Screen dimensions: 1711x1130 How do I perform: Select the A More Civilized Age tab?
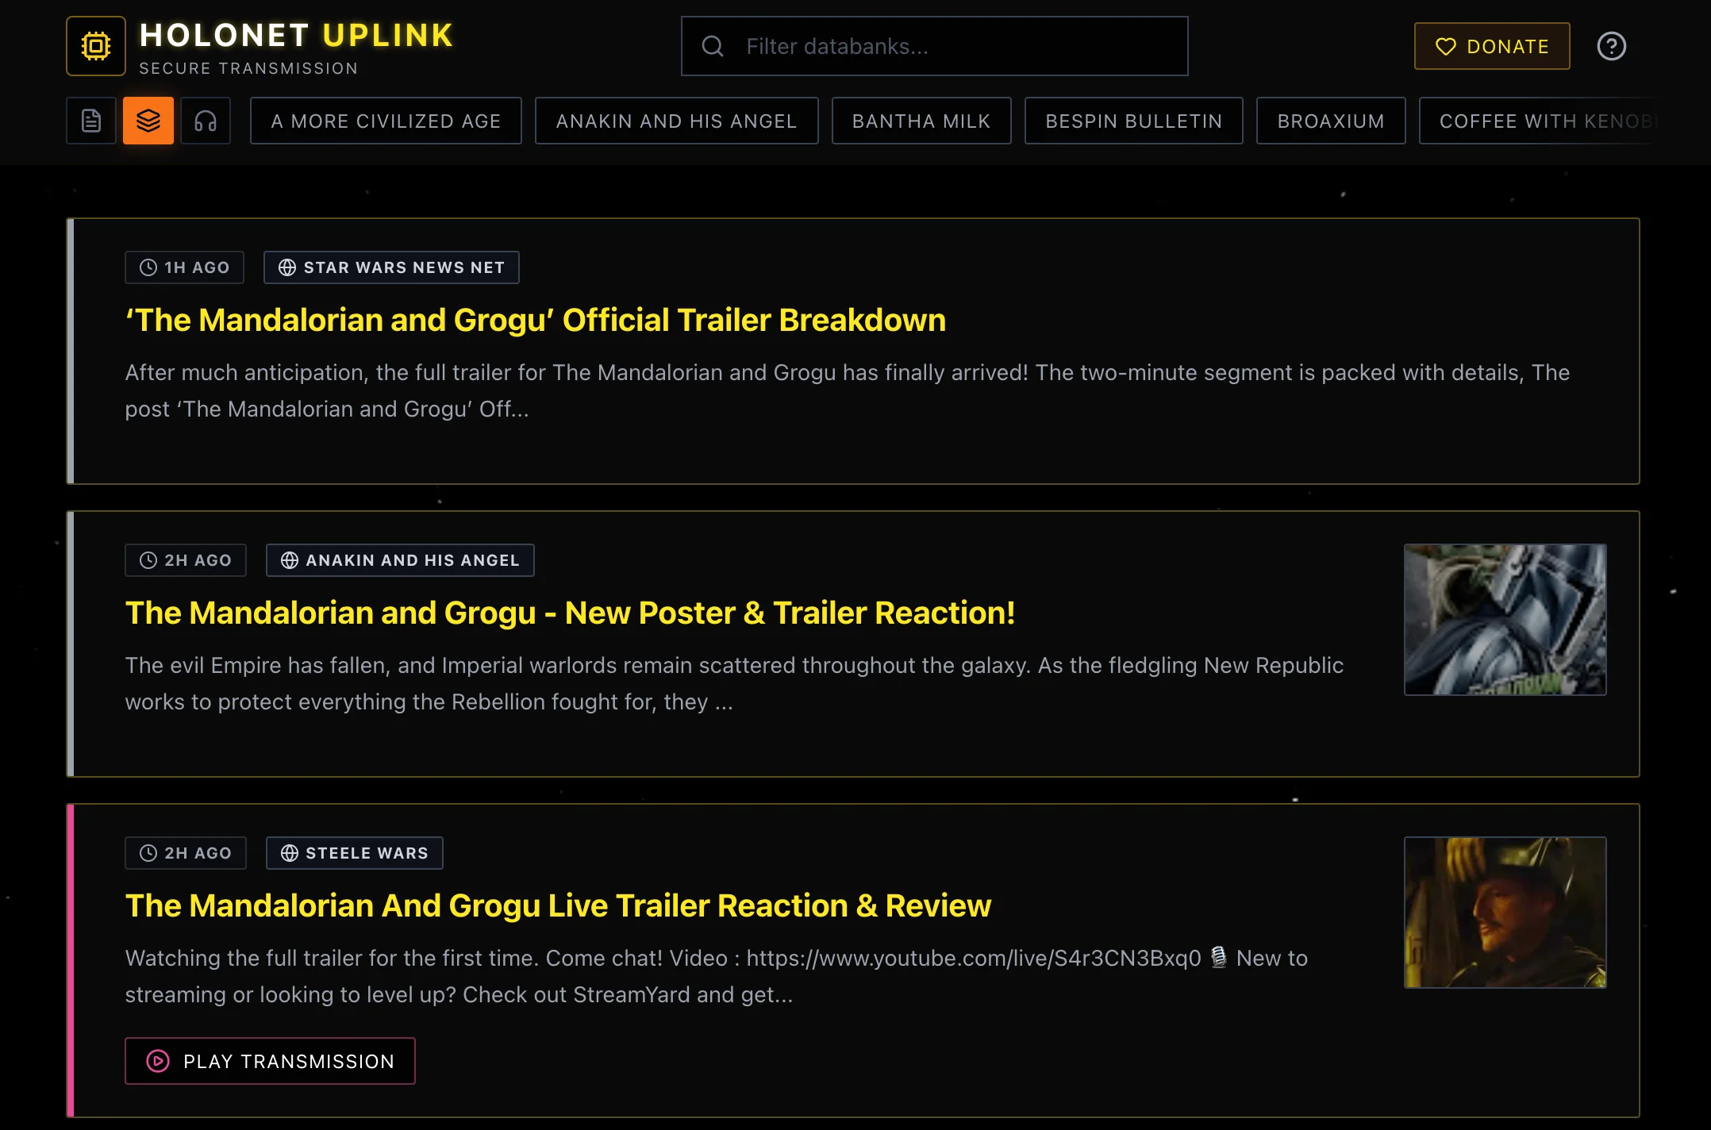386,121
